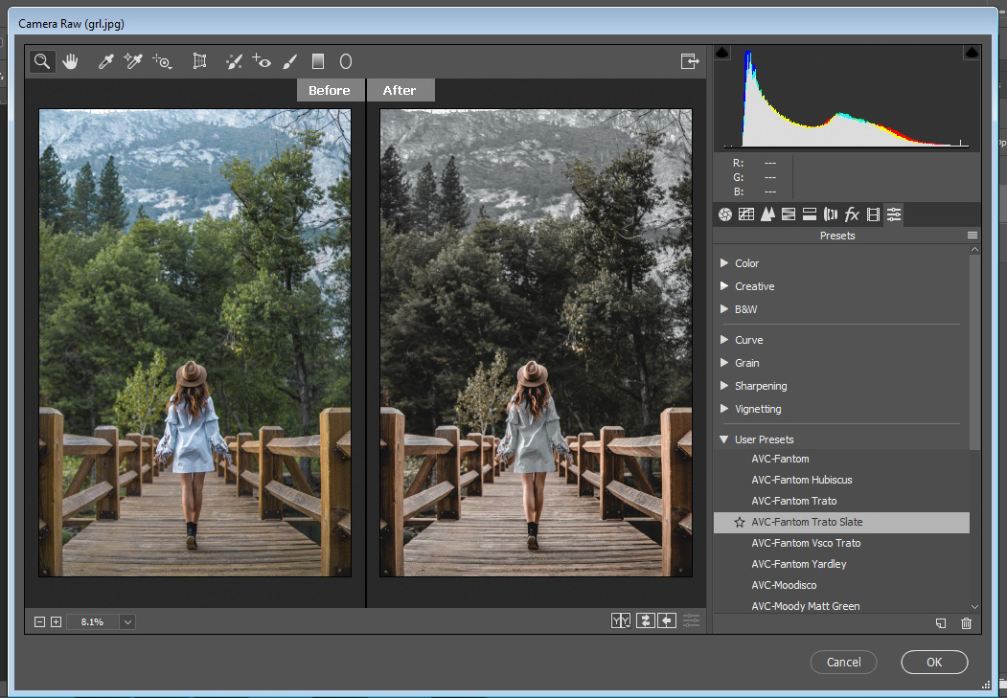Screen dimensions: 1007x698
Task: Select the Hand tool
Action: point(70,61)
